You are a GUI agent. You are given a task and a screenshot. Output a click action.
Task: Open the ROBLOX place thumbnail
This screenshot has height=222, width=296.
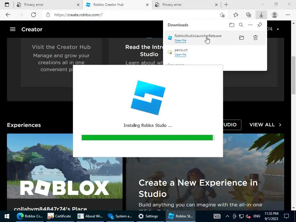pyautogui.click(x=65, y=166)
